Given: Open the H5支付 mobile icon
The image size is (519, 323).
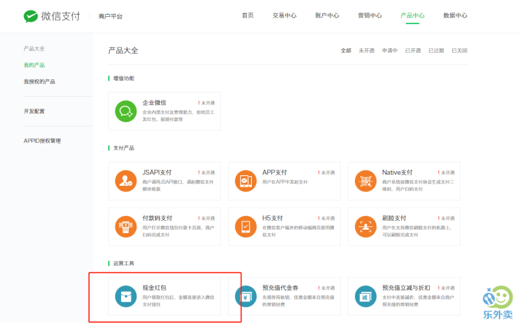Looking at the screenshot, I should click(x=246, y=227).
